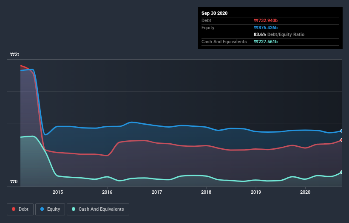Select the red Debt endpoint marker on chart

click(x=342, y=140)
